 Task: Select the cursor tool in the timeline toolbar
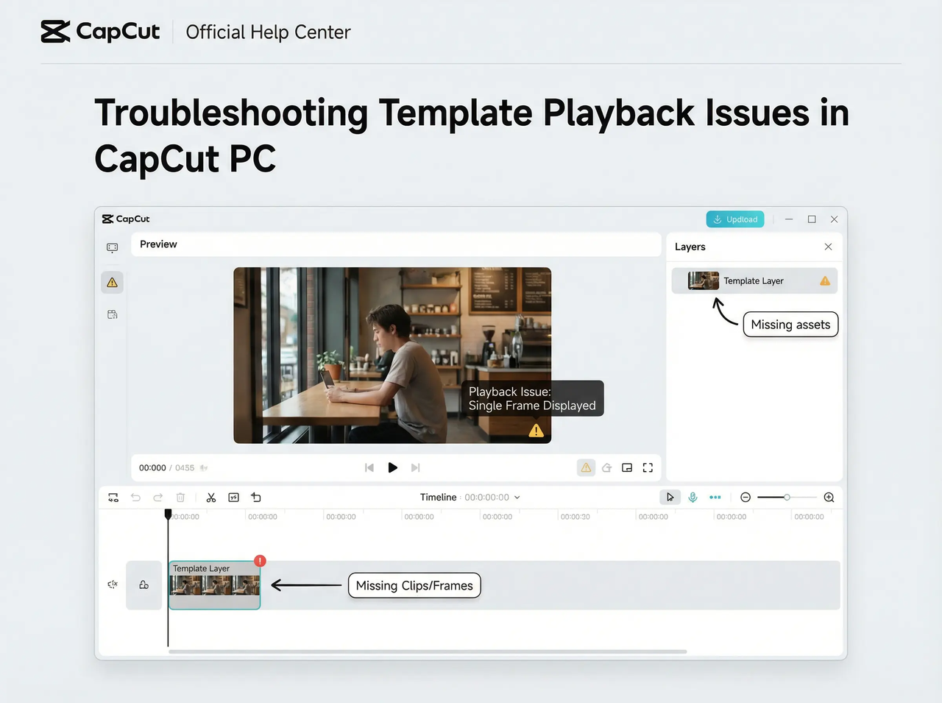pos(670,497)
